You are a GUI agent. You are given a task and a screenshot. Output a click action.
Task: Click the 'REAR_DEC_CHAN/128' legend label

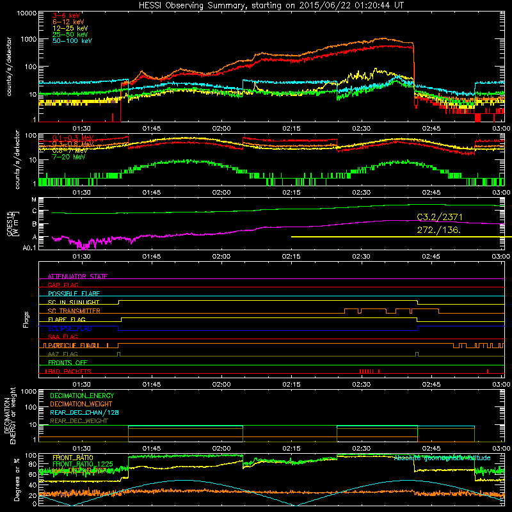[x=84, y=412]
